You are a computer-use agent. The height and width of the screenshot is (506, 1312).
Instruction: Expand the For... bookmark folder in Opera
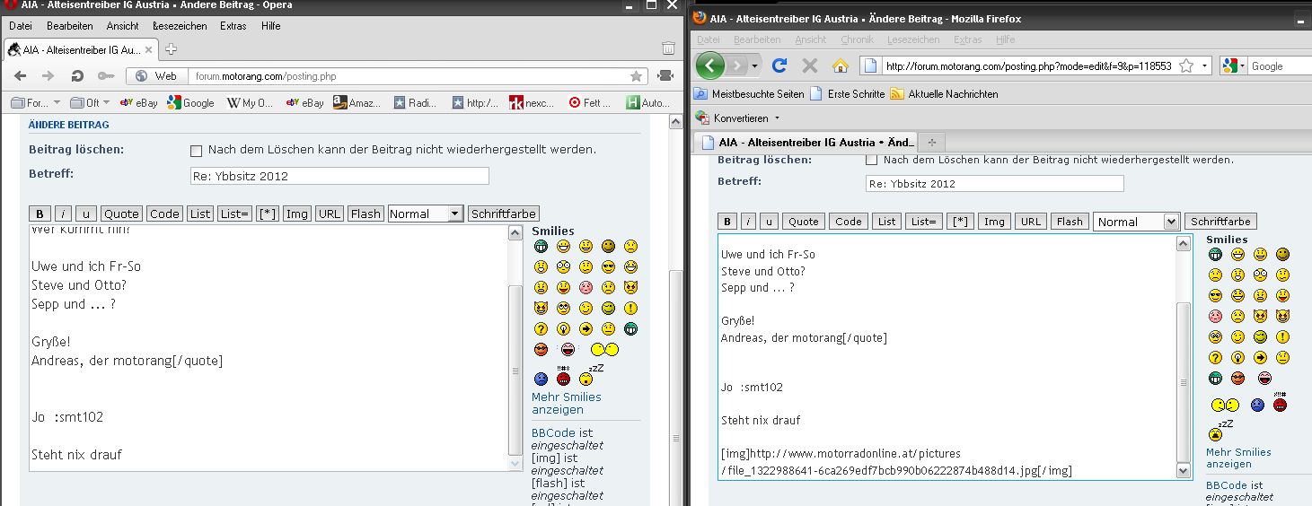[37, 102]
